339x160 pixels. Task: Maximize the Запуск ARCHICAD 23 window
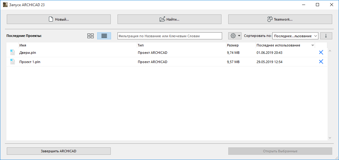(317, 5)
